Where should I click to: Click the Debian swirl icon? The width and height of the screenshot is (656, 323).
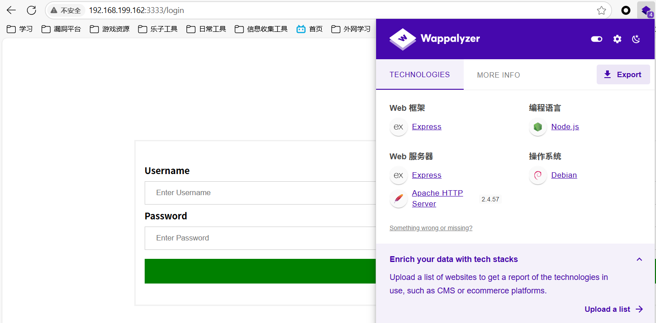pyautogui.click(x=538, y=175)
